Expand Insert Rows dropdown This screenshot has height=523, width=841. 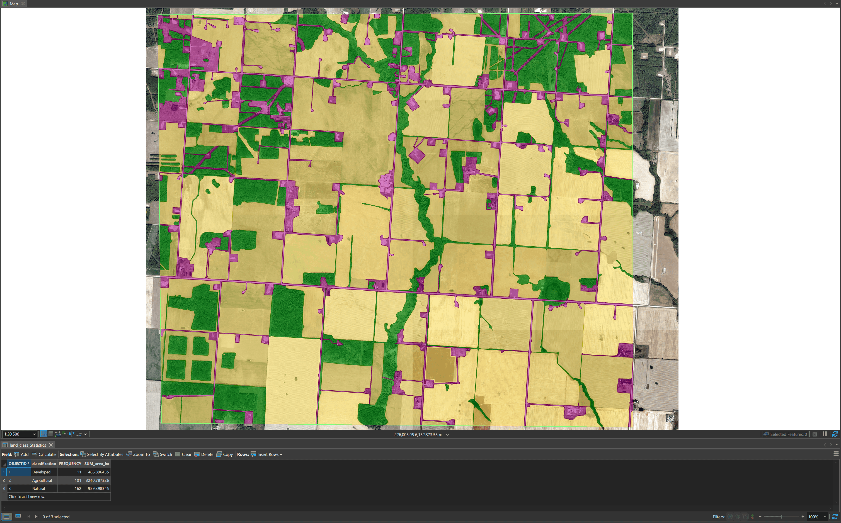tap(280, 454)
